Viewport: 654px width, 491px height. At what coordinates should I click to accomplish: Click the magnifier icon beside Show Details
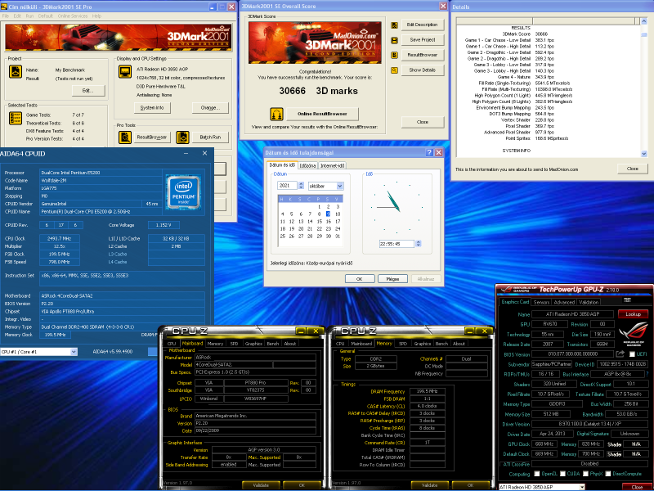(x=394, y=70)
